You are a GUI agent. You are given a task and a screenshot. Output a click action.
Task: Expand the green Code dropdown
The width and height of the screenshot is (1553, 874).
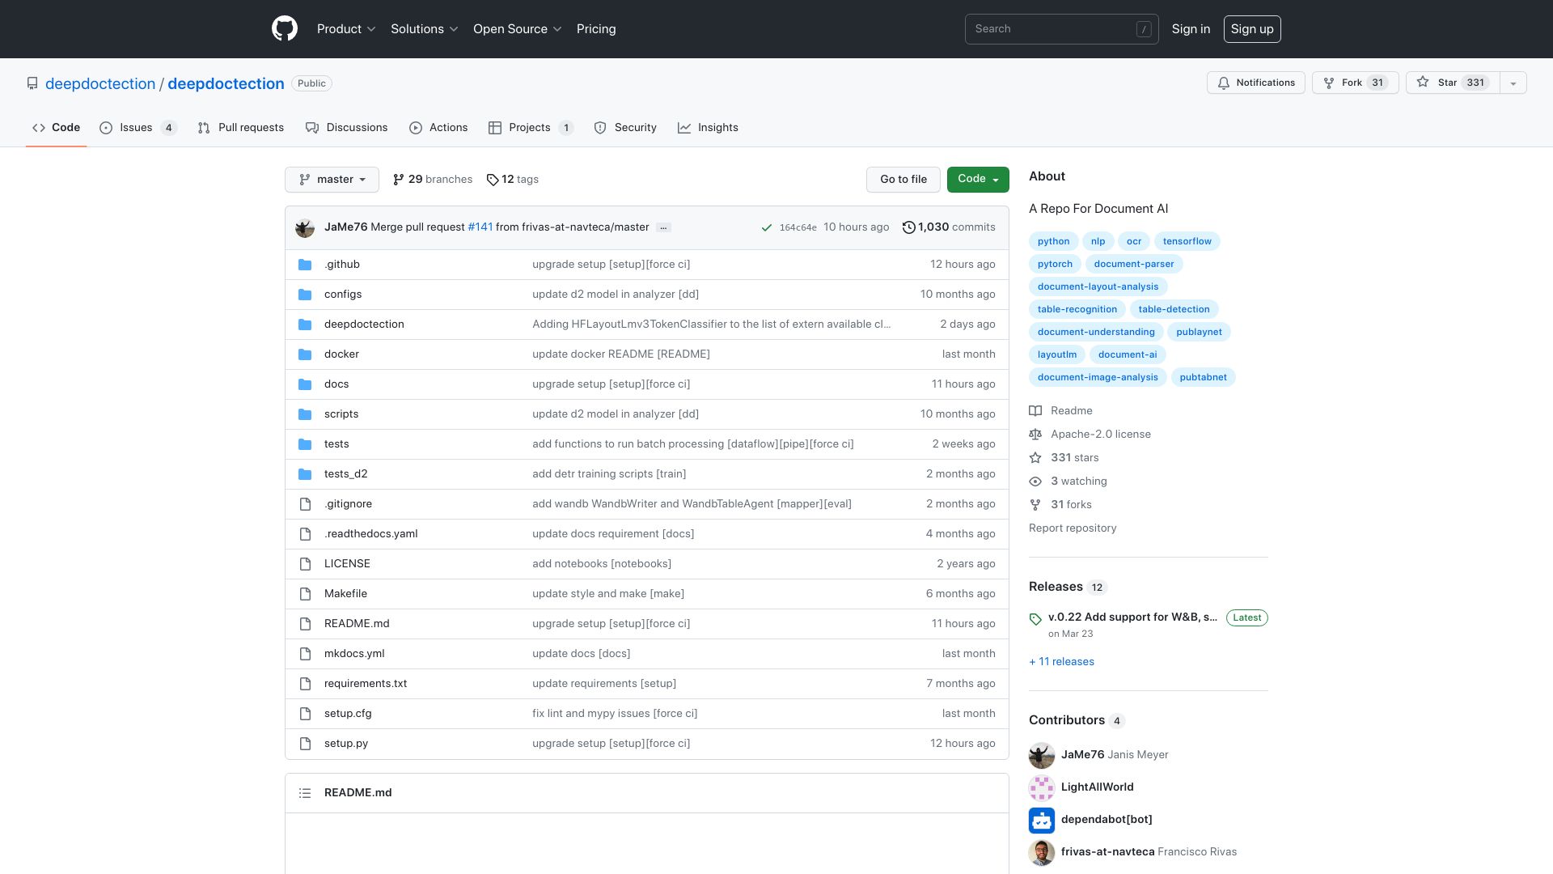(978, 180)
